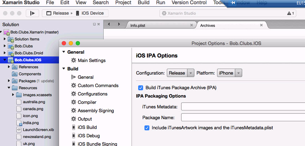Click the Packages folder icon
Viewport: 305px width, 146px height.
click(15, 81)
